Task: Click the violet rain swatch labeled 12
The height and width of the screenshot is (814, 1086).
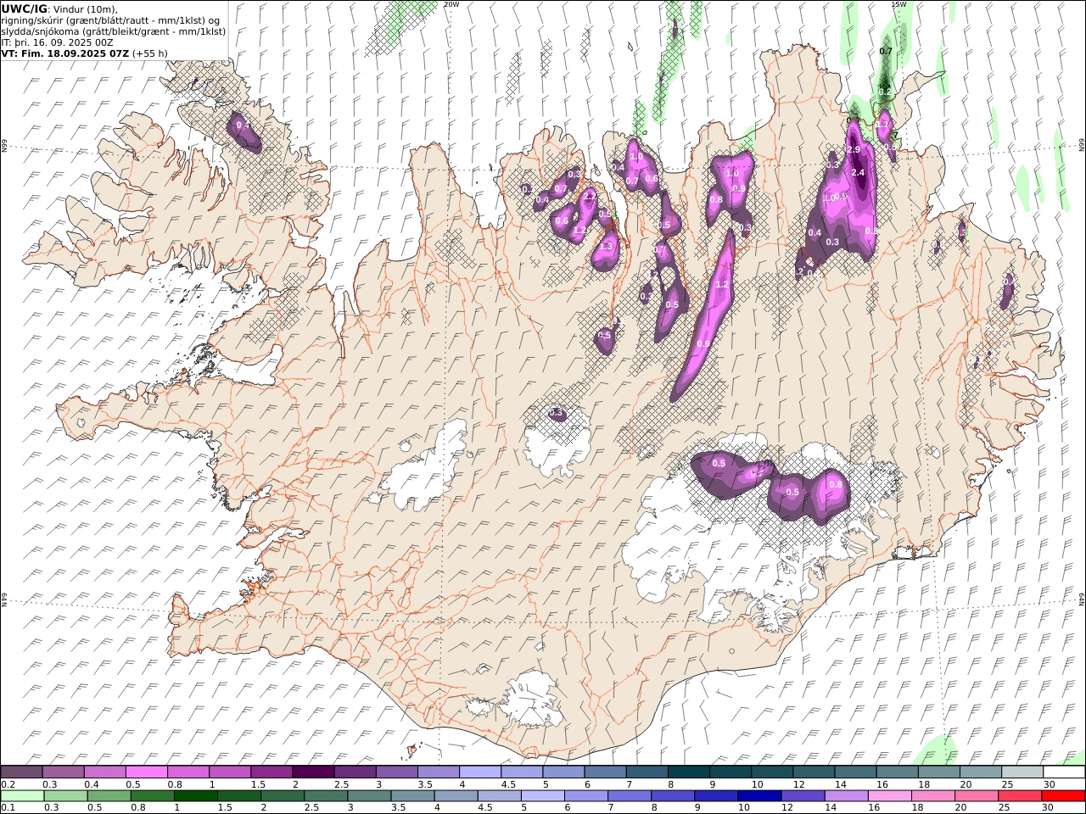Action: tap(803, 796)
